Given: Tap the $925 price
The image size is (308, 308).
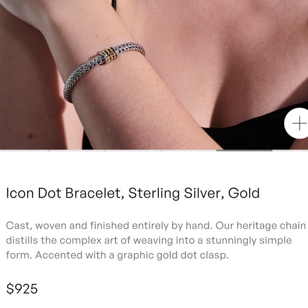Looking at the screenshot, I should 22,288.
